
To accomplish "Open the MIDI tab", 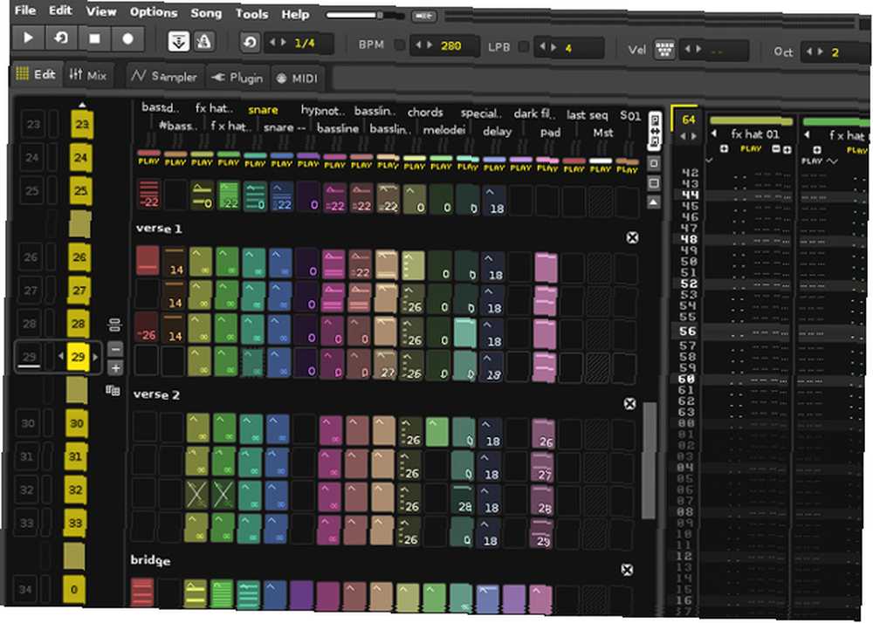I will [x=298, y=79].
